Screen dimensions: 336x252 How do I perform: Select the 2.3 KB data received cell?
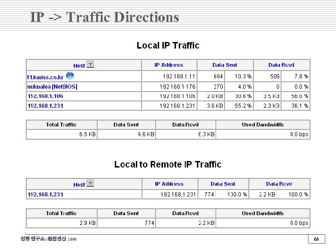click(267, 105)
